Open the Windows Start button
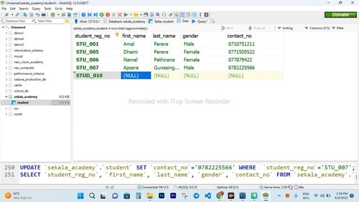Image resolution: width=359 pixels, height=202 pixels. [81, 196]
